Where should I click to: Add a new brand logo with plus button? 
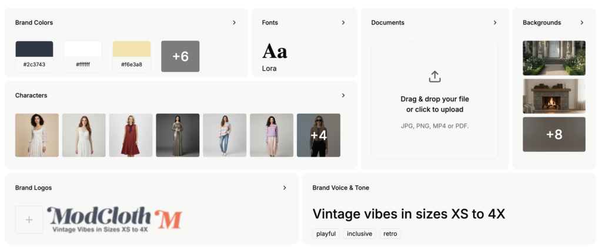click(29, 219)
